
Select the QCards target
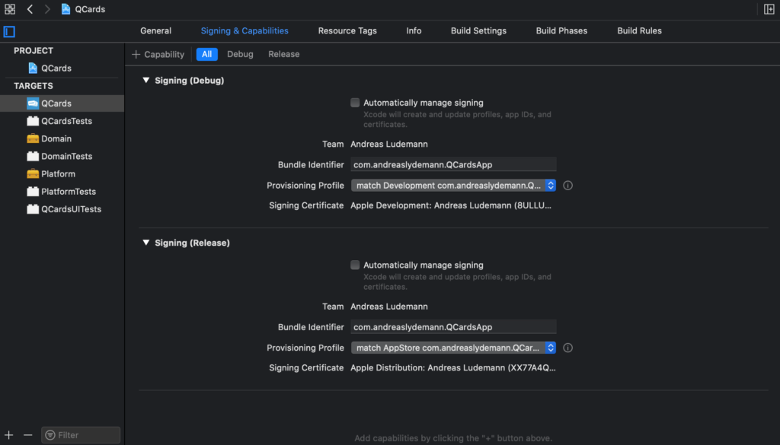click(62, 103)
